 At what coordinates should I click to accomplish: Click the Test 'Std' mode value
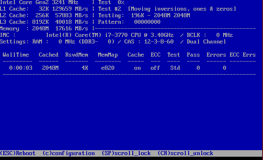tap(175, 68)
